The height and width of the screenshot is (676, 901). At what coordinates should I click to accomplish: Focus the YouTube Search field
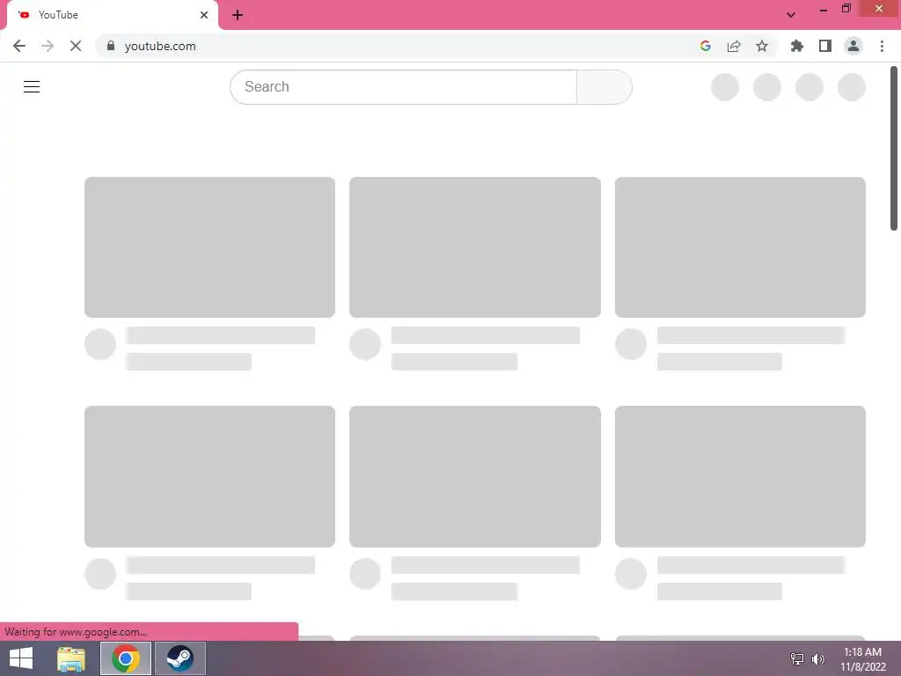[403, 87]
